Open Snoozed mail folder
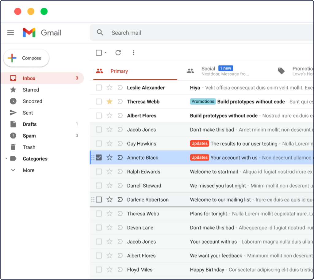 pos(32,101)
